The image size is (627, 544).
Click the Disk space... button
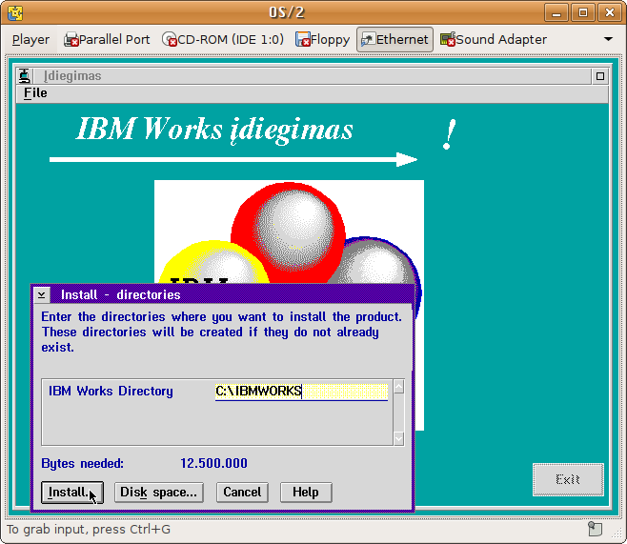159,493
